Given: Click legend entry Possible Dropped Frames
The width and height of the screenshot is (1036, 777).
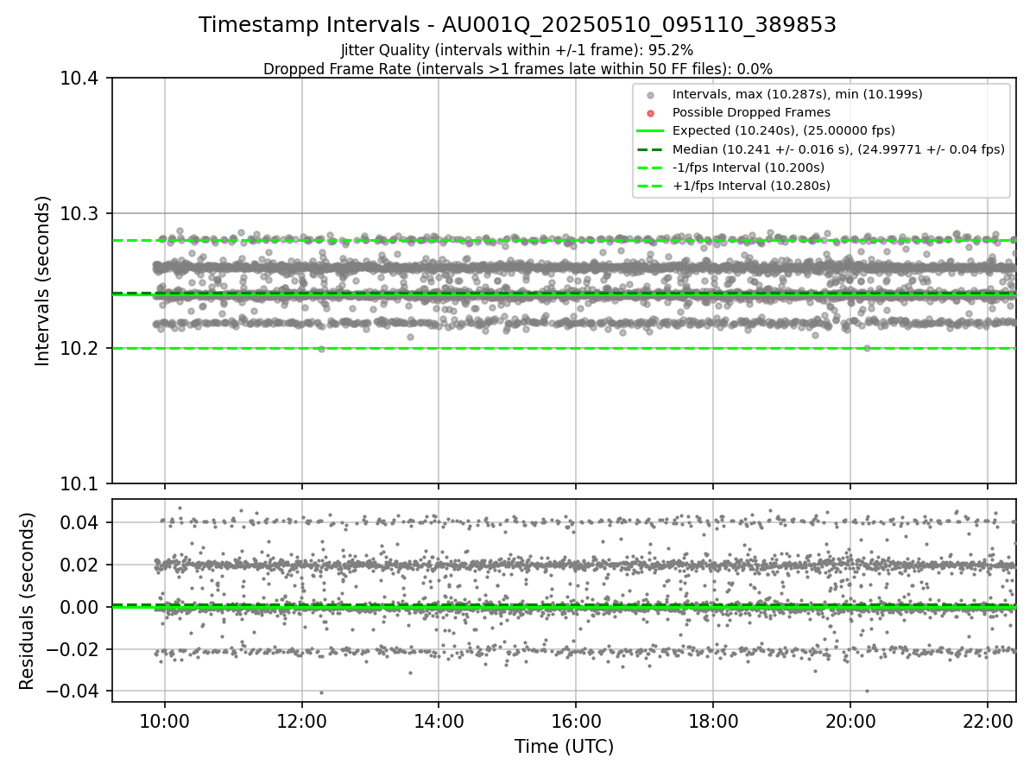Looking at the screenshot, I should pos(751,112).
